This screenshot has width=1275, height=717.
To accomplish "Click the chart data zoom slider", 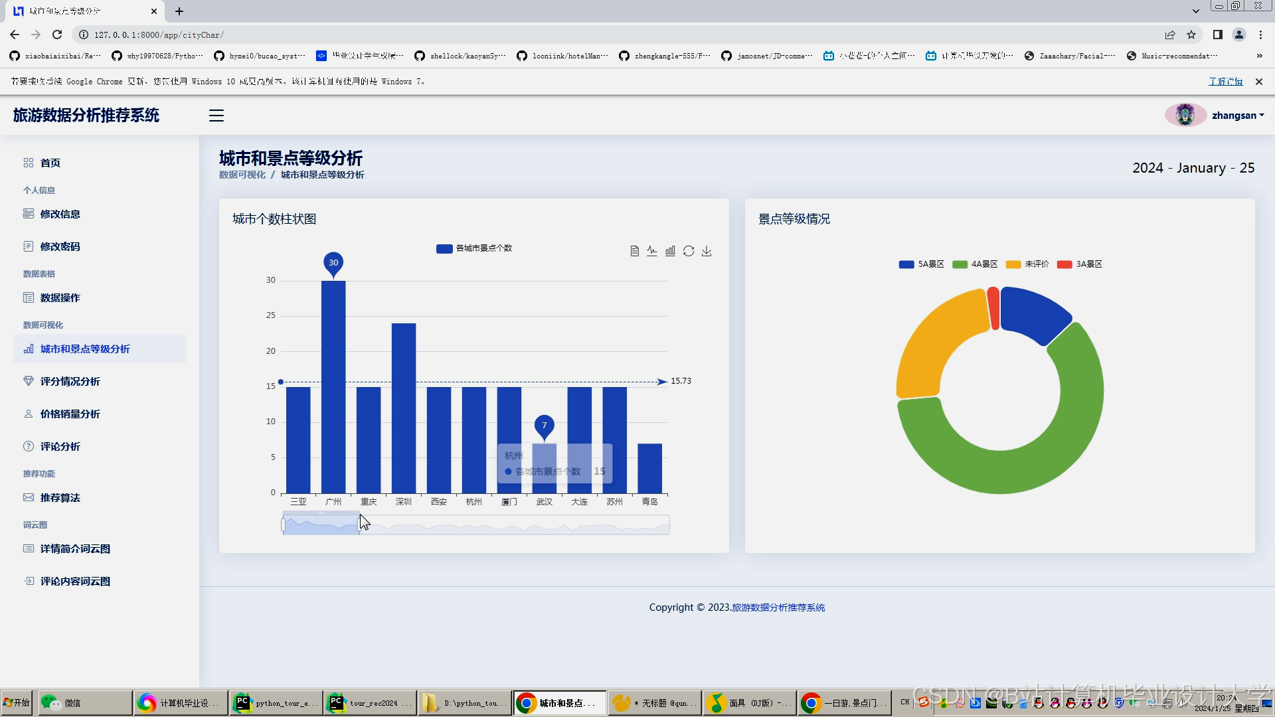I will point(321,524).
